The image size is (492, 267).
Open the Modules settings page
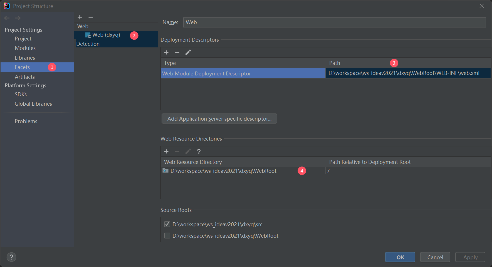click(x=25, y=48)
